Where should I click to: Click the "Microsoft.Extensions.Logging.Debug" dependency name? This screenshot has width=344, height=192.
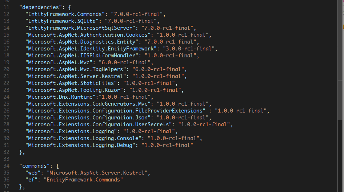tap(81, 145)
